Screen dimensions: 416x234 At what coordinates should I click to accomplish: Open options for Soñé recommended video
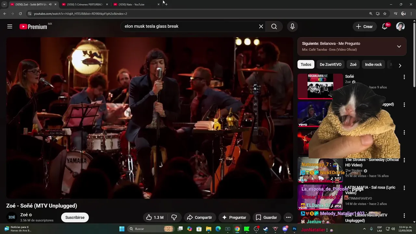pyautogui.click(x=404, y=77)
